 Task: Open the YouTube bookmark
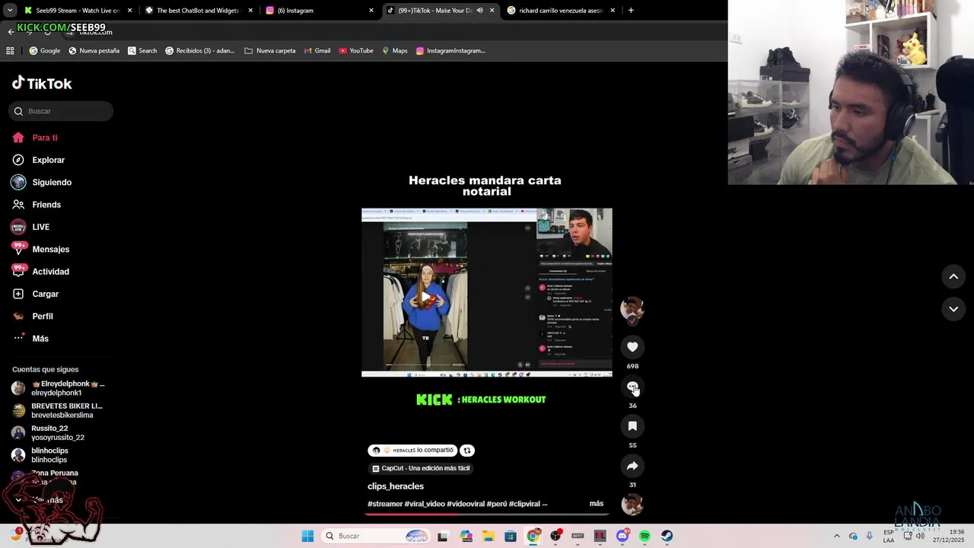pos(356,51)
